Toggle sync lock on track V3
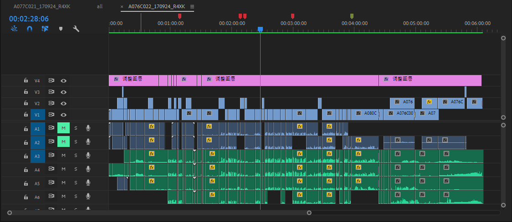 tap(51, 92)
